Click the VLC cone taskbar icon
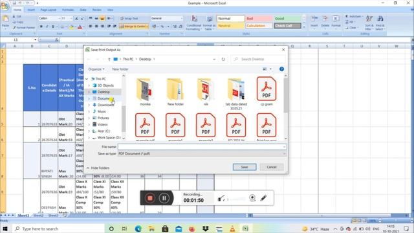414x233 pixels. [232, 228]
